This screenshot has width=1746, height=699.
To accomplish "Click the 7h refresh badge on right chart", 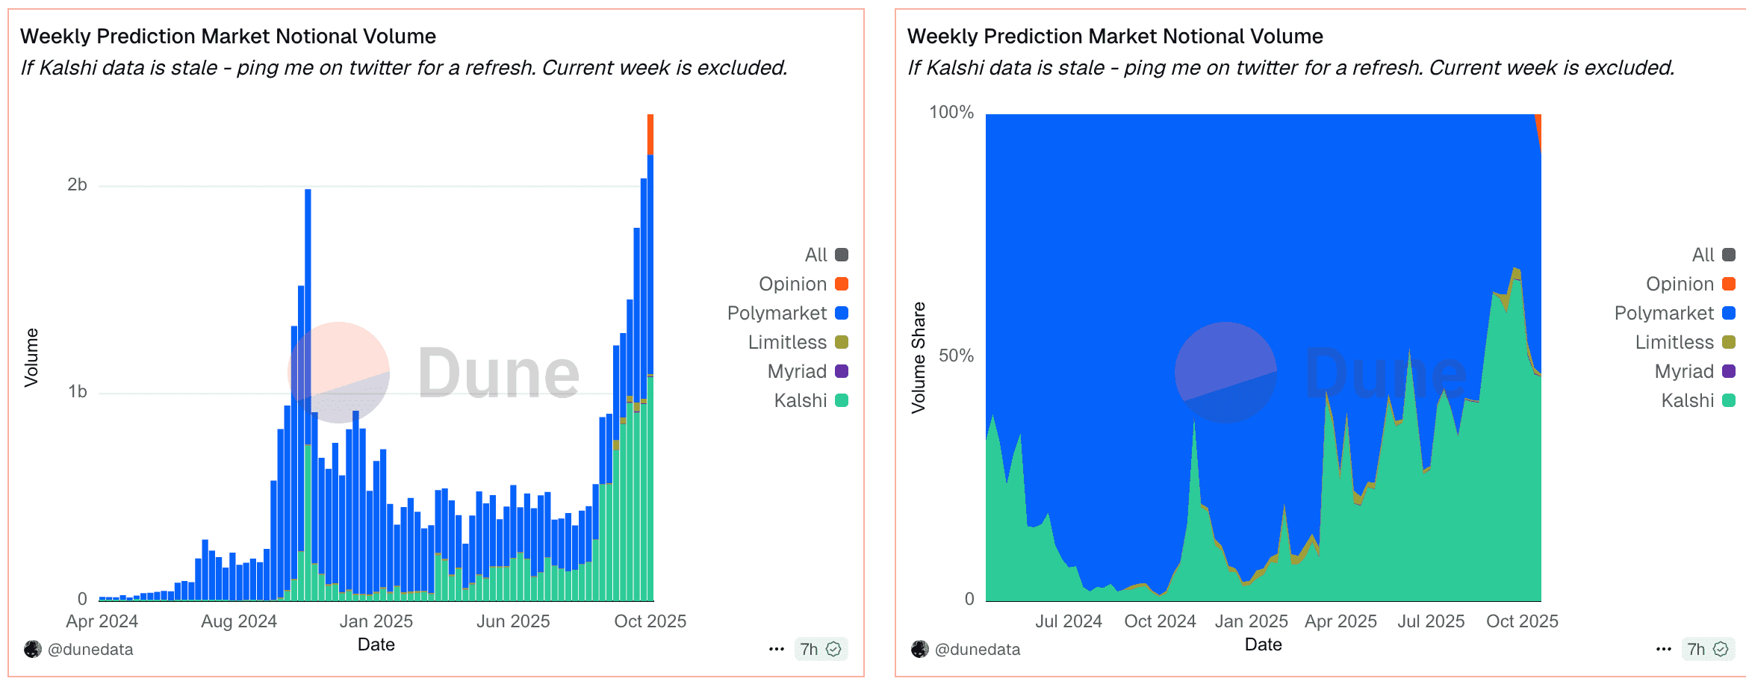I will coord(1703,649).
